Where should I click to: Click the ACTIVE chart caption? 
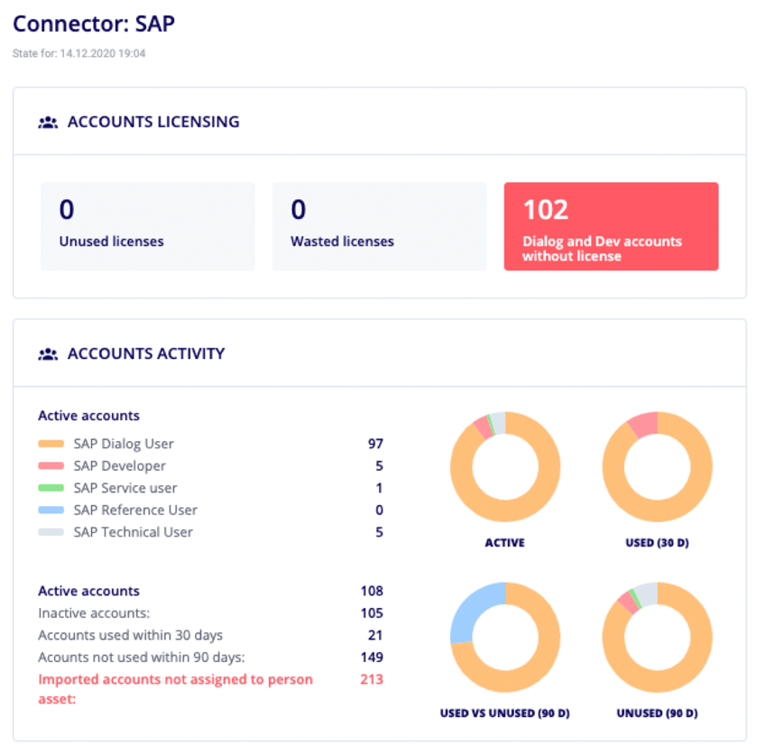pyautogui.click(x=505, y=543)
